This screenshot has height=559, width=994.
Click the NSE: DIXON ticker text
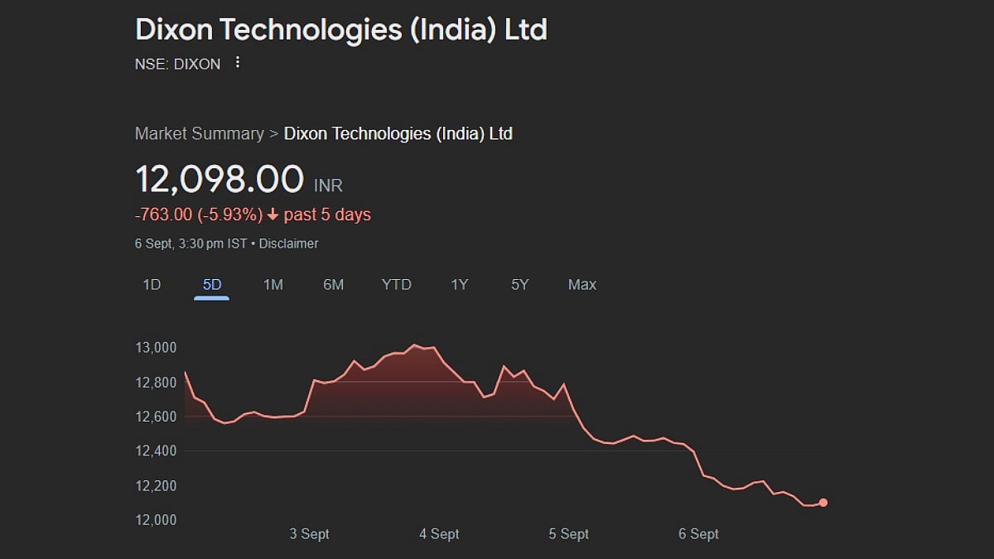pos(177,64)
